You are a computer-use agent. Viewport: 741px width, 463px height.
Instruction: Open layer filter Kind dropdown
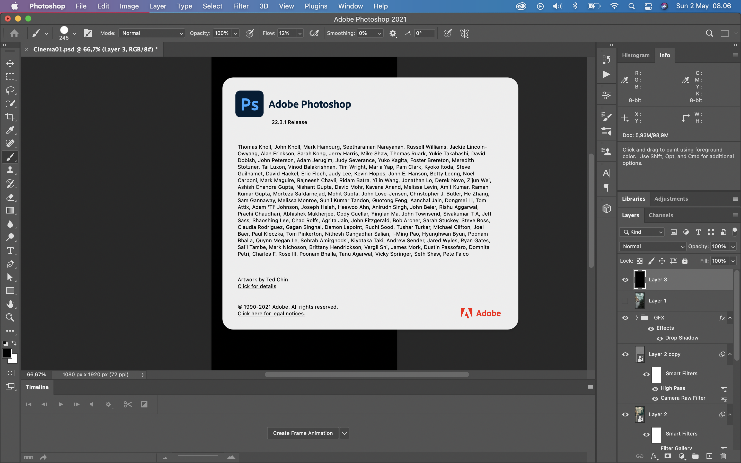pyautogui.click(x=642, y=232)
